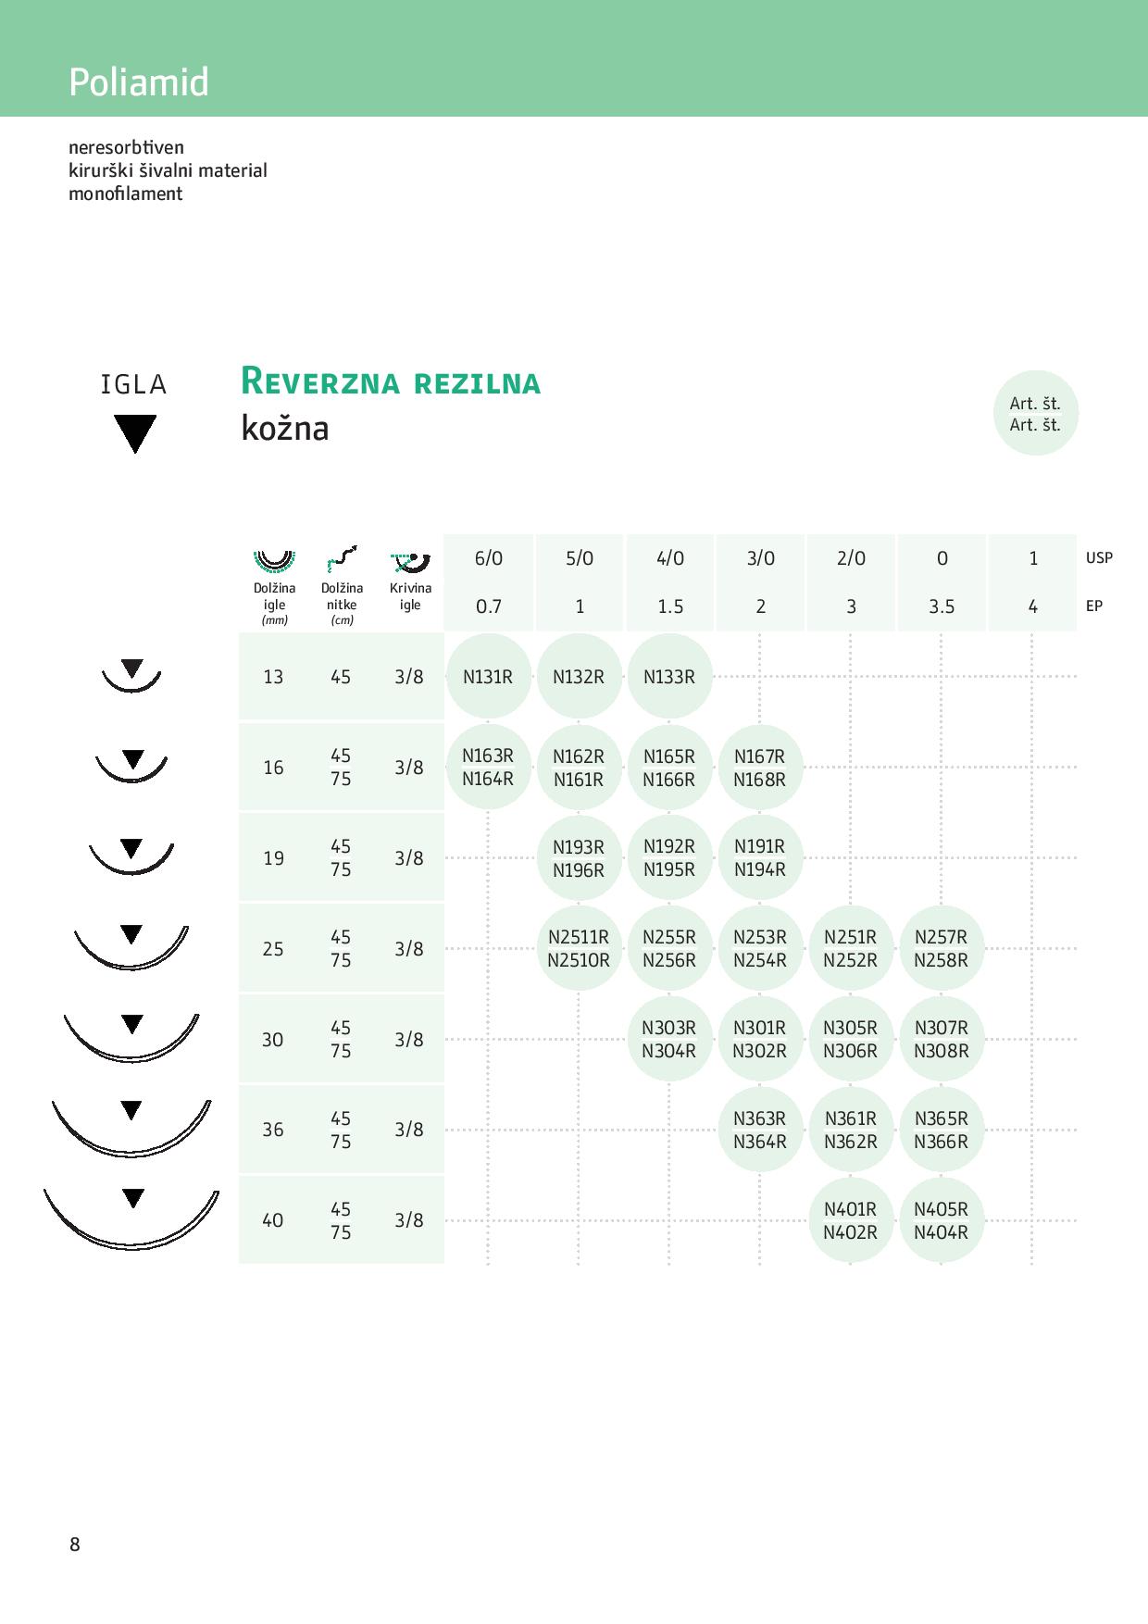Click the thread length icon above Dolžina nitke

click(342, 559)
